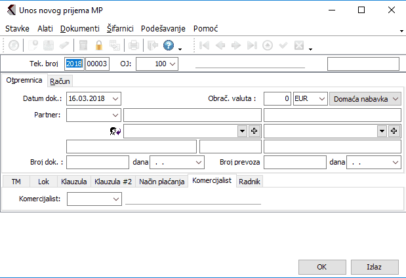Click the Izlaz button

click(375, 267)
